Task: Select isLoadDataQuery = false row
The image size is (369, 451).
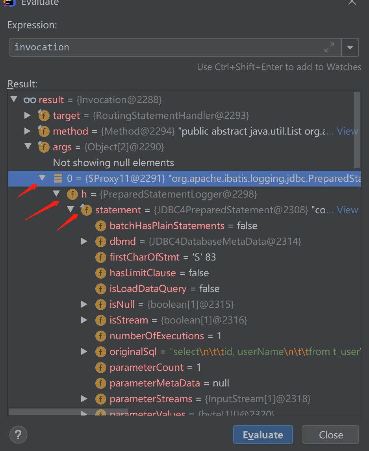Action: point(184,288)
